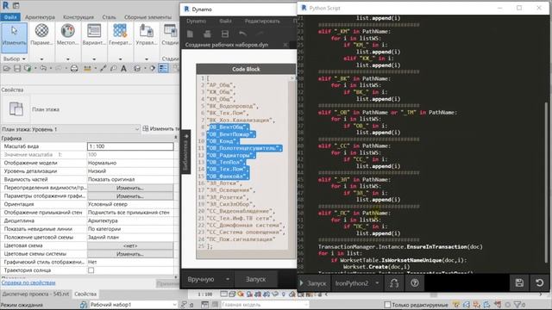Switch to Сталь ribbon tab

click(x=110, y=17)
